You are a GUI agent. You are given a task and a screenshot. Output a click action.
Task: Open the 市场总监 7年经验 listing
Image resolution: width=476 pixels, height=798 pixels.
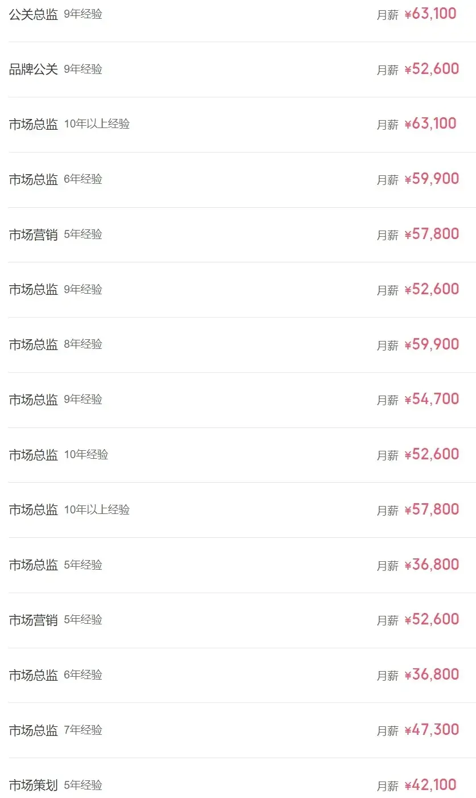(34, 730)
